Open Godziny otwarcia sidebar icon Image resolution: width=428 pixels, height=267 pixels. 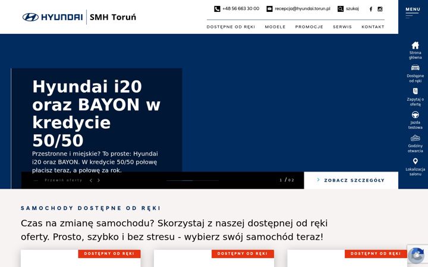(415, 138)
